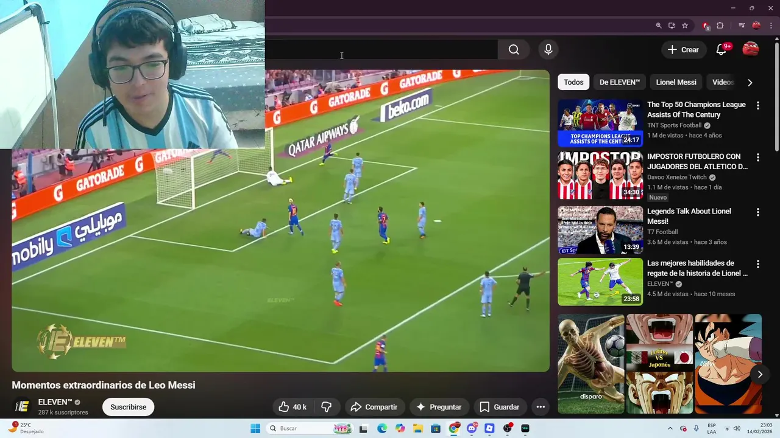Open the 'Latino VS Japonés' Short
The height and width of the screenshot is (438, 780).
pos(659,364)
